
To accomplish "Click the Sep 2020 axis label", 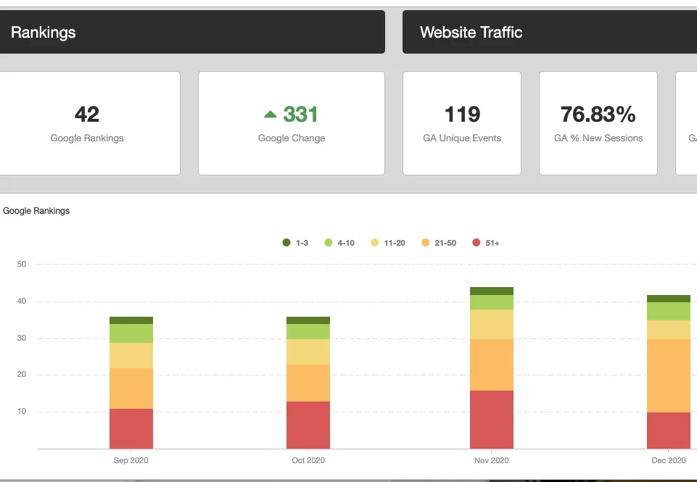I will tap(131, 460).
